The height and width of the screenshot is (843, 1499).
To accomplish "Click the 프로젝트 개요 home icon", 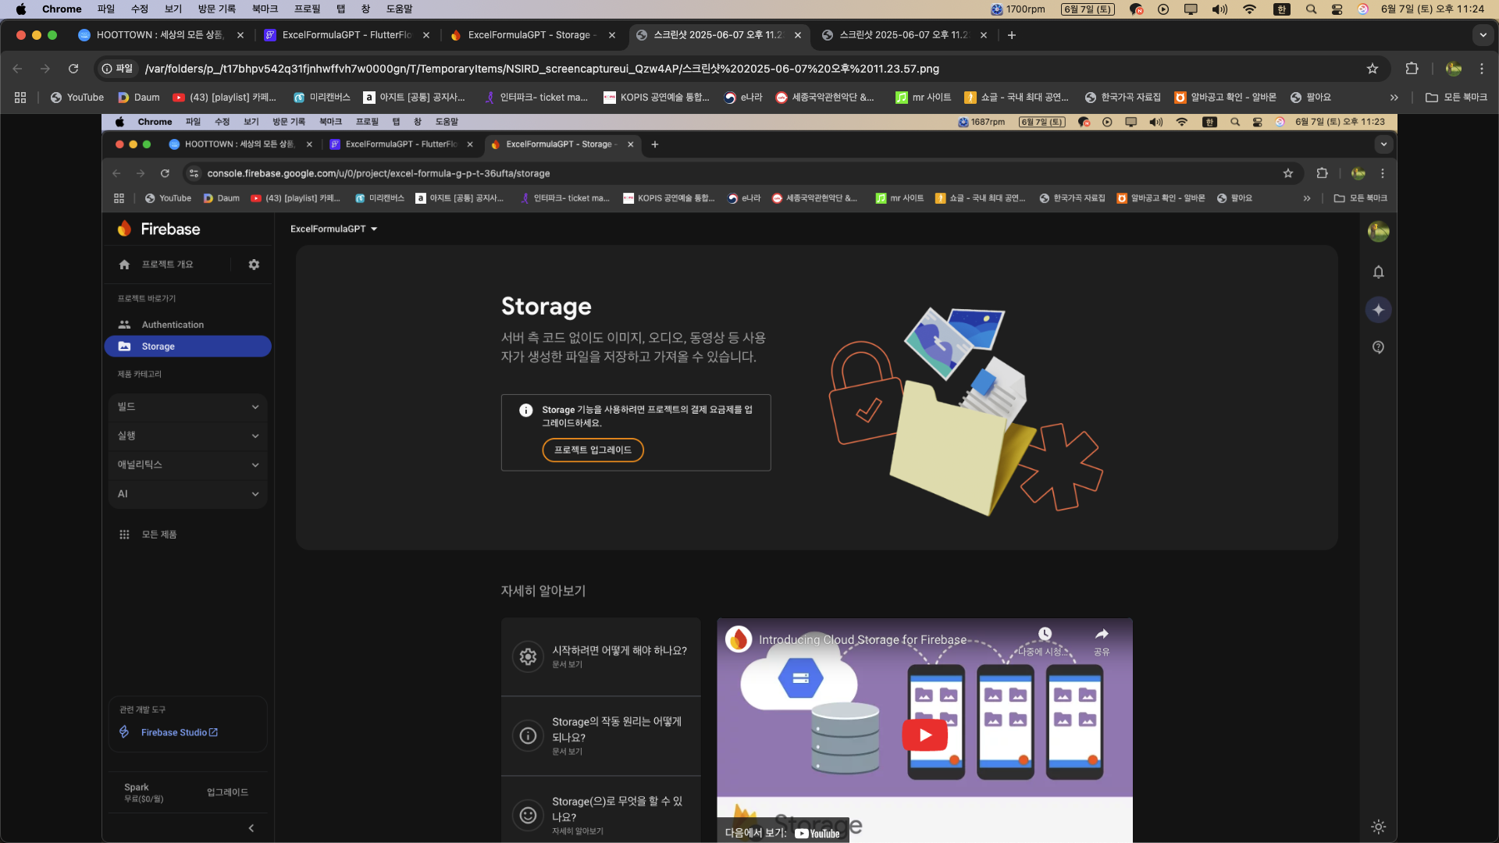I will [x=124, y=265].
